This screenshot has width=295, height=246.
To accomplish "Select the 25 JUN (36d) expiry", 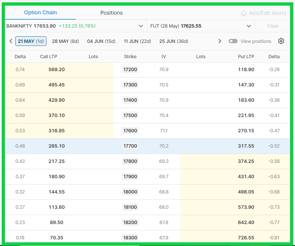I will coord(174,41).
